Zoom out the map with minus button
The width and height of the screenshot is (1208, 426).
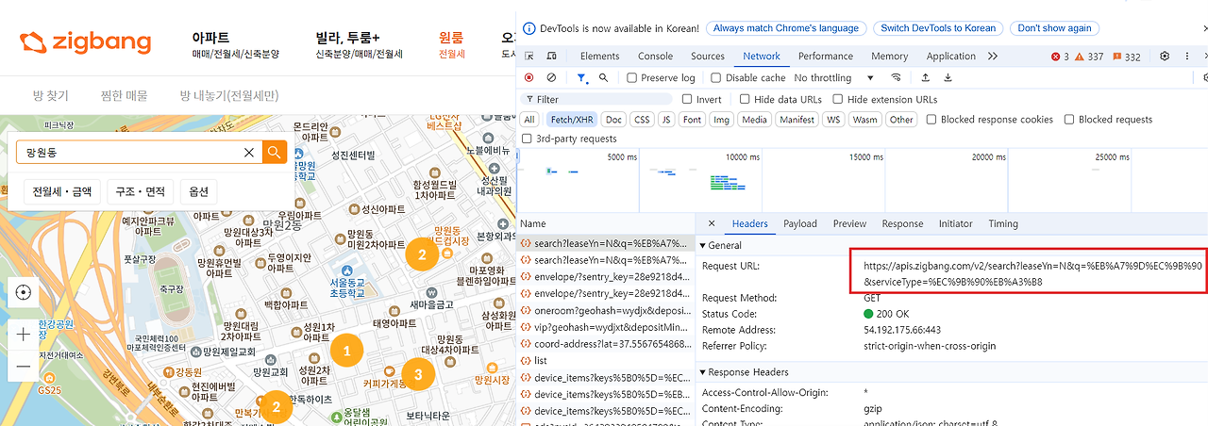(24, 367)
